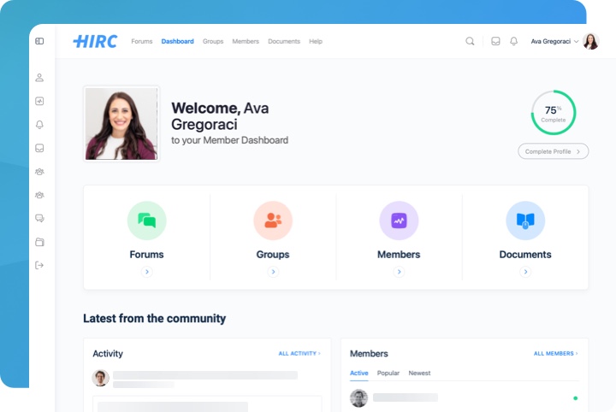The height and width of the screenshot is (412, 616).
Task: Open Forums in the top navigation
Action: click(x=142, y=41)
